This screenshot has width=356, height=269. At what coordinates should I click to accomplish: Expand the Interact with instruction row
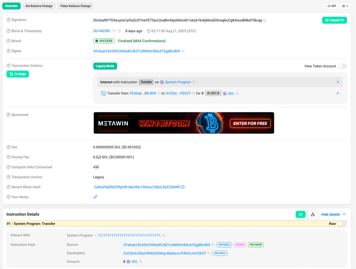coord(338,82)
